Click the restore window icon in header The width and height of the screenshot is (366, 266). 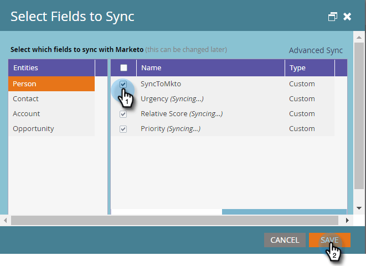click(x=332, y=17)
